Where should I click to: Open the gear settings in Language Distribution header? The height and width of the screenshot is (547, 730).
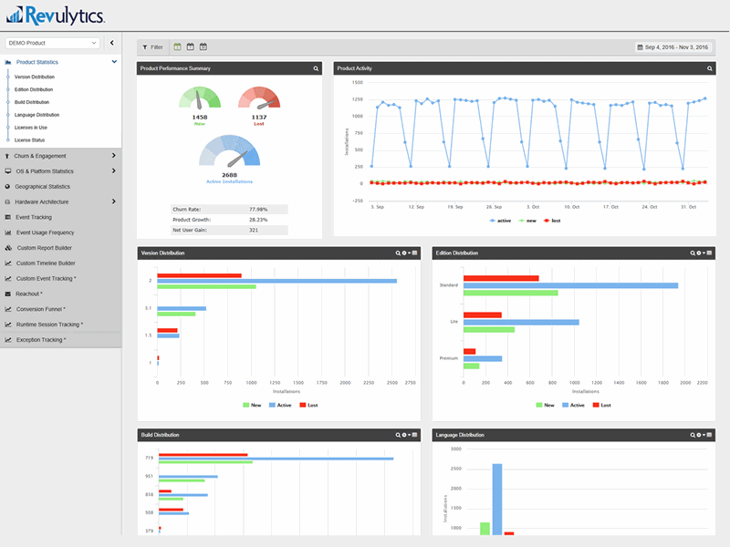[x=700, y=435]
